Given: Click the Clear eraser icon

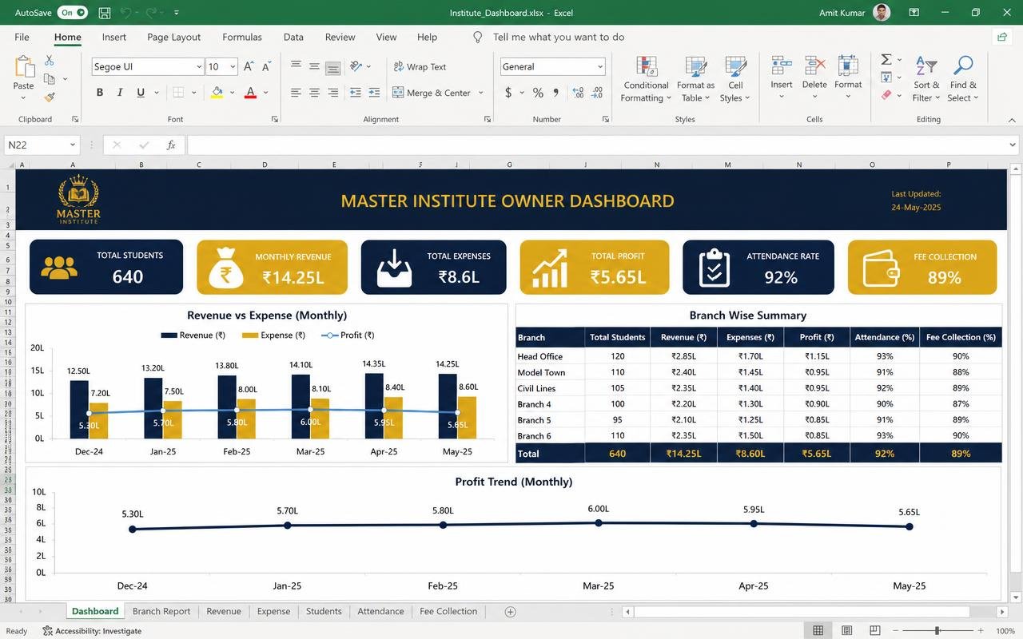Looking at the screenshot, I should pyautogui.click(x=886, y=95).
